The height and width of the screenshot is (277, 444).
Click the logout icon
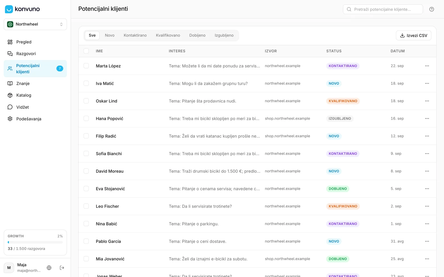pos(62,268)
